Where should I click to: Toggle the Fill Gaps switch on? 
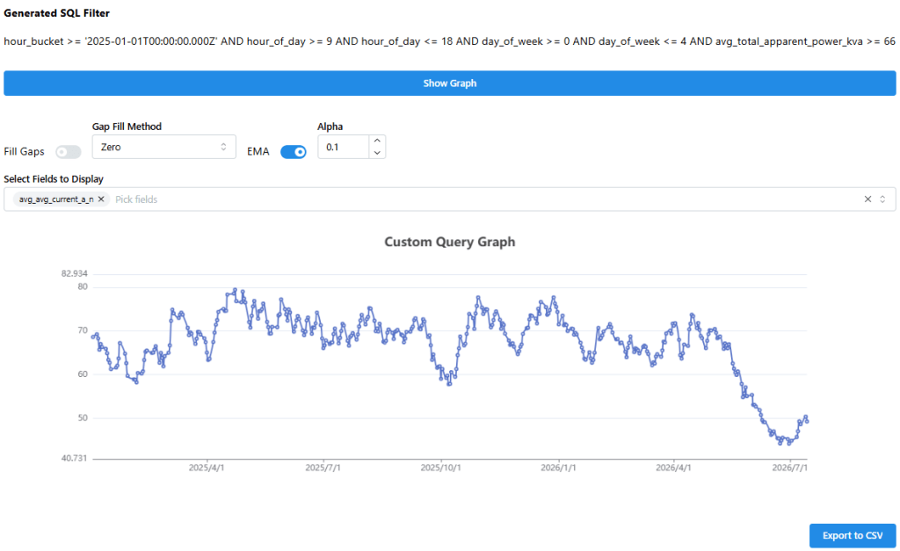[x=69, y=151]
